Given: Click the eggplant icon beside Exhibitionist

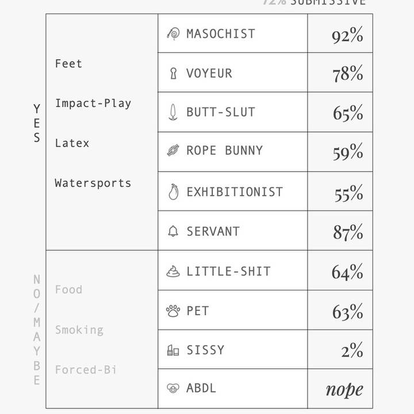Looking at the screenshot, I should [x=173, y=192].
